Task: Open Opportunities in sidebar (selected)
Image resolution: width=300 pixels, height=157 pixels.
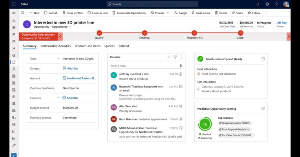Action: (14, 62)
